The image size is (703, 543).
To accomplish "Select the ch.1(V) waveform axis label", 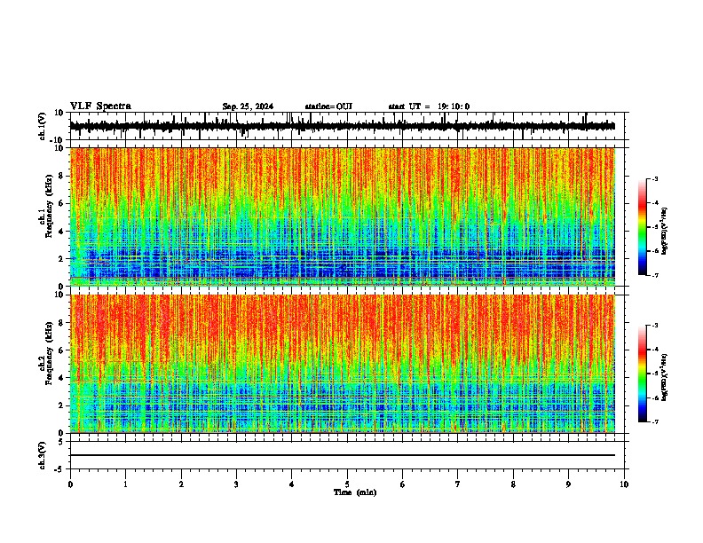I will pos(43,126).
